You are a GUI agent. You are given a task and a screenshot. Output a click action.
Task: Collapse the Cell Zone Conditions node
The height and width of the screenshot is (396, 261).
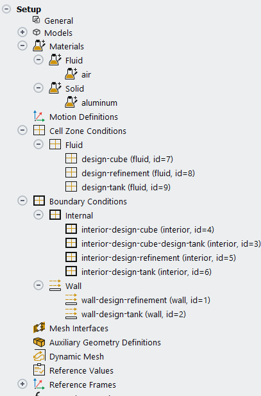pos(22,131)
